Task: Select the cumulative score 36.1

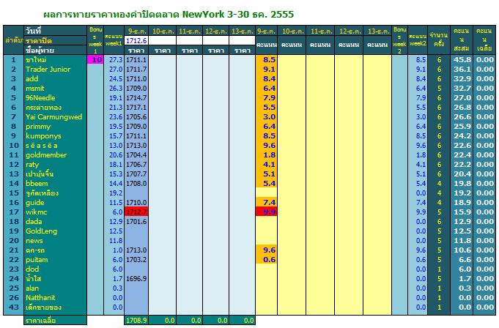Action: [462, 70]
